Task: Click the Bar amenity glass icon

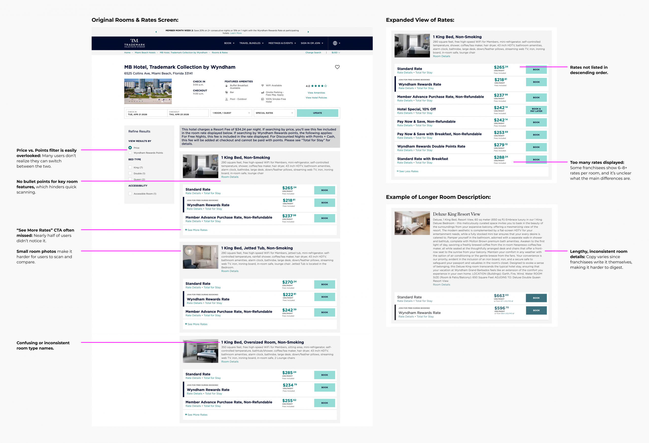Action: click(226, 93)
